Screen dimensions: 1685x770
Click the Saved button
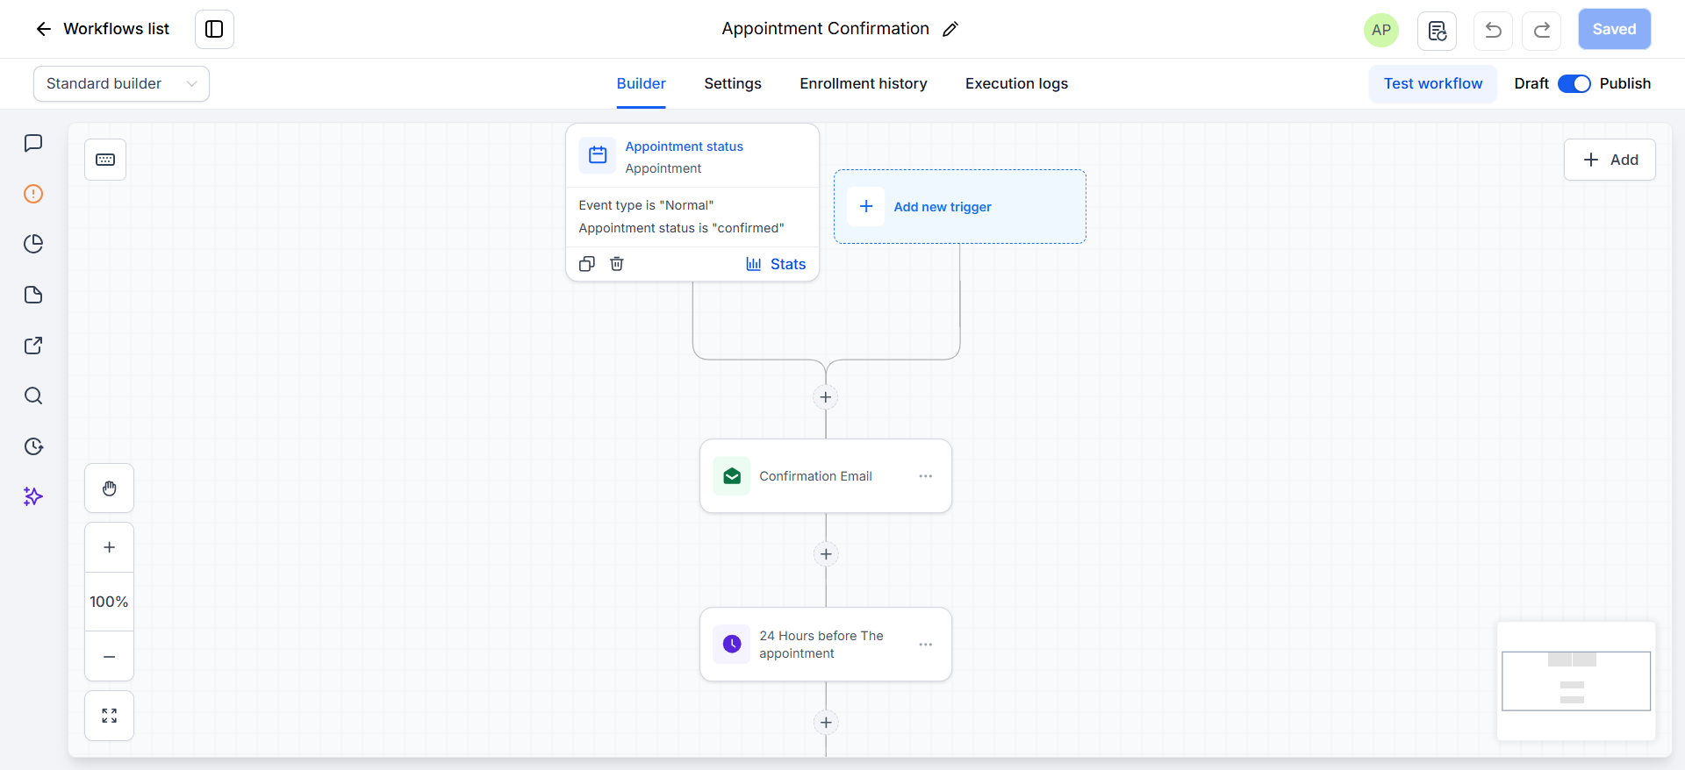[x=1615, y=29]
